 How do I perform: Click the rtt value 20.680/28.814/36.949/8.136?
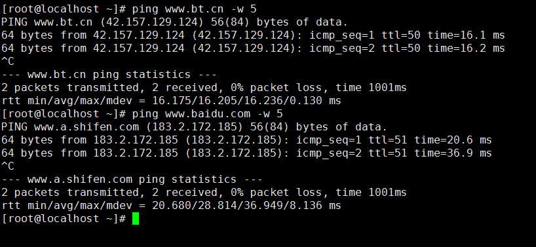[237, 206]
